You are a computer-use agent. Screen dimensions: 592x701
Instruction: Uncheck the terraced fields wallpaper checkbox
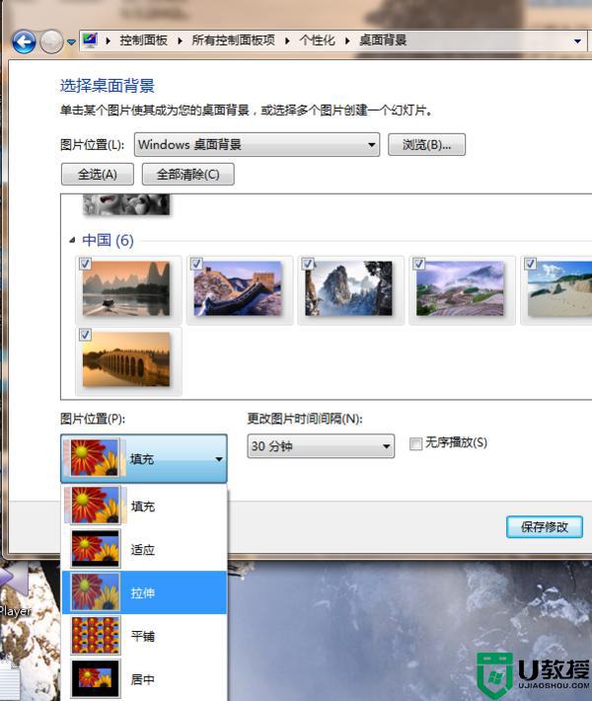point(419,264)
